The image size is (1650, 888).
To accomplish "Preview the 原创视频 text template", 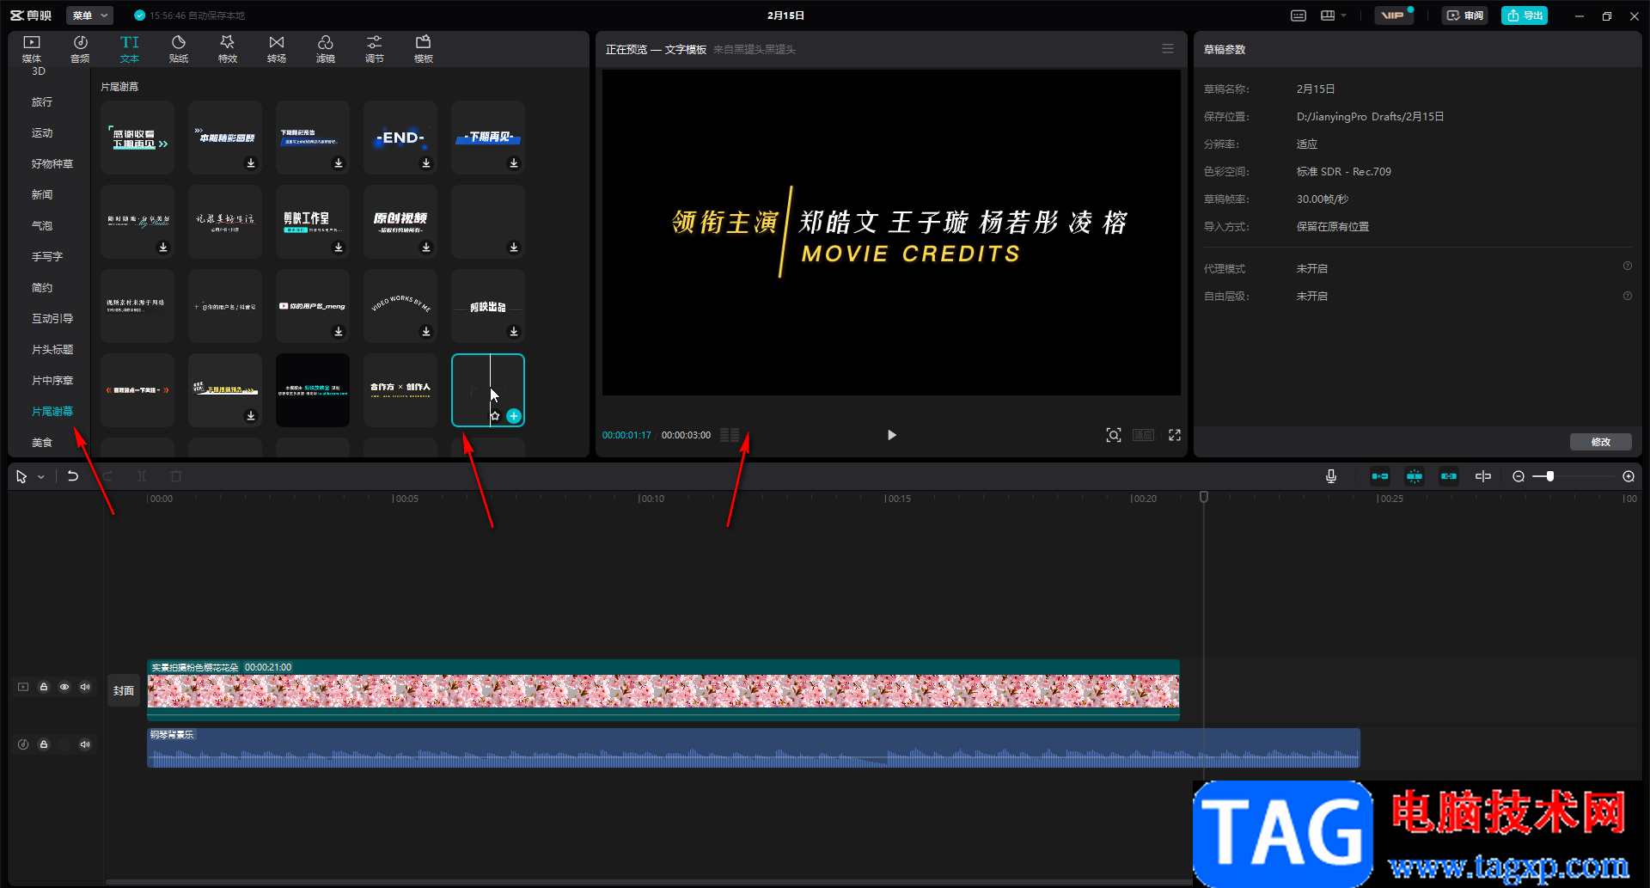I will pos(400,222).
